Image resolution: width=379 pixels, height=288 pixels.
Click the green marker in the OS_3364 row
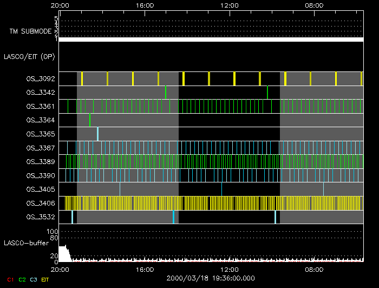coord(90,120)
